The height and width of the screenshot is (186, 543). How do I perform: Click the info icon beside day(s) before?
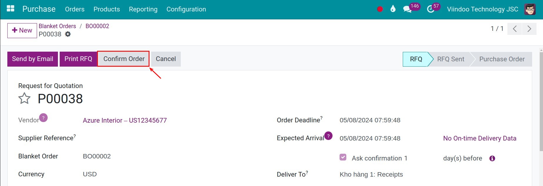tap(492, 158)
